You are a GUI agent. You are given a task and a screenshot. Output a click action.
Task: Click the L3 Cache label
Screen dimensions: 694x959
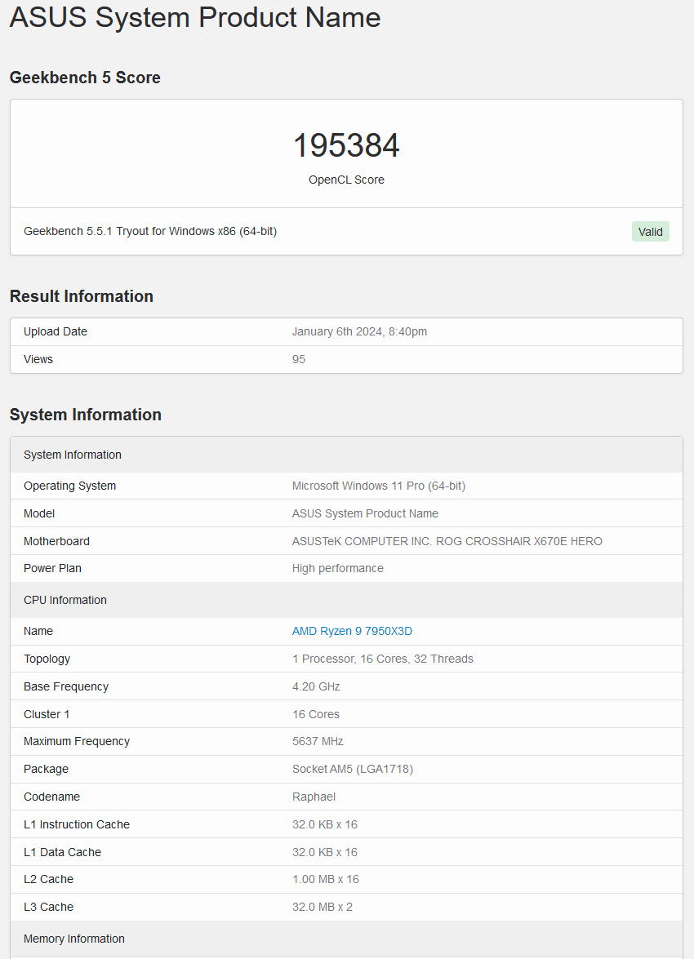point(48,907)
